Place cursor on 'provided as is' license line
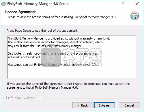This screenshot has width=144, height=112. [59, 38]
